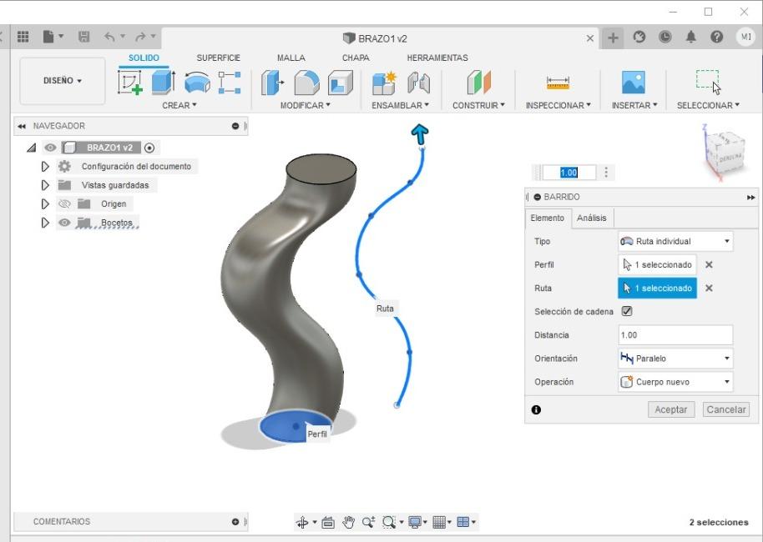Click the Look At tool
The width and height of the screenshot is (763, 542).
pos(328,522)
